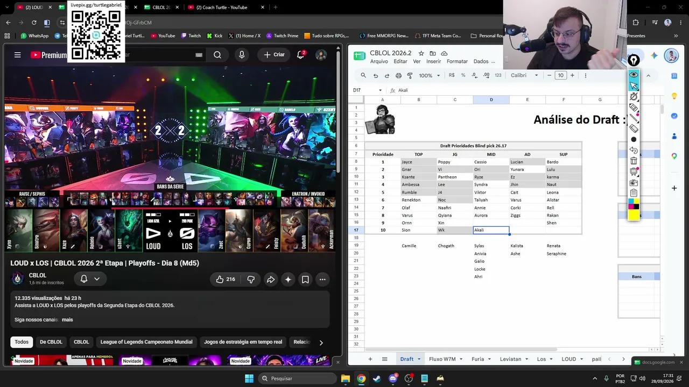Image resolution: width=689 pixels, height=387 pixels.
Task: Take a snapshot with overlay camera icon
Action: [634, 182]
